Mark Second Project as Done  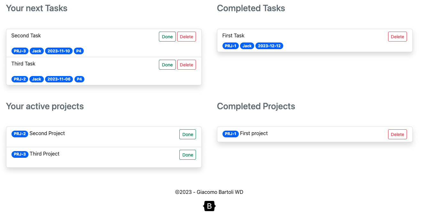pos(188,134)
